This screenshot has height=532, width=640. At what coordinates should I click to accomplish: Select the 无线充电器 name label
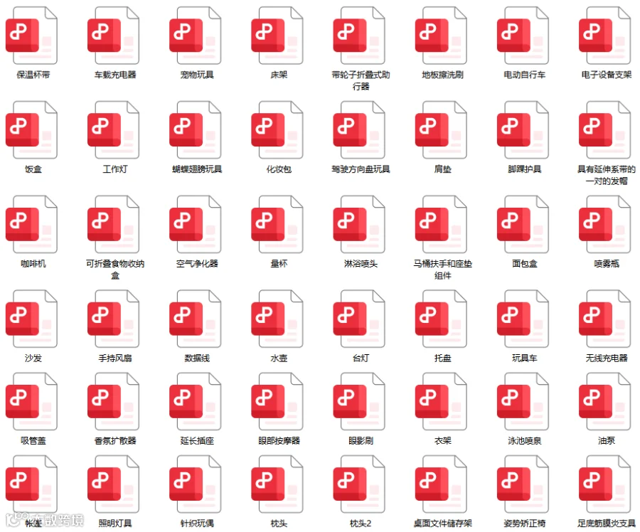(607, 358)
